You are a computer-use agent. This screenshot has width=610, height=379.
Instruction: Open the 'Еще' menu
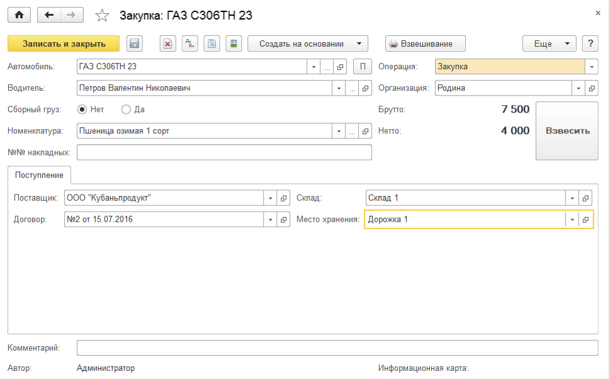[x=550, y=43]
